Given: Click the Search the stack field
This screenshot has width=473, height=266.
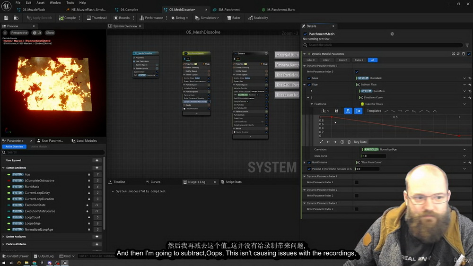Looking at the screenshot, I should tap(383, 45).
